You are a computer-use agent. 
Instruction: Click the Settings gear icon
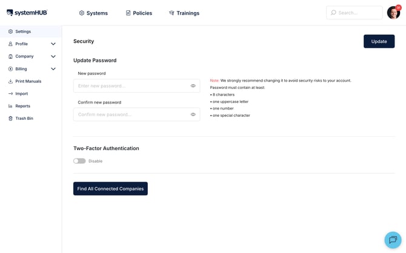(10, 31)
